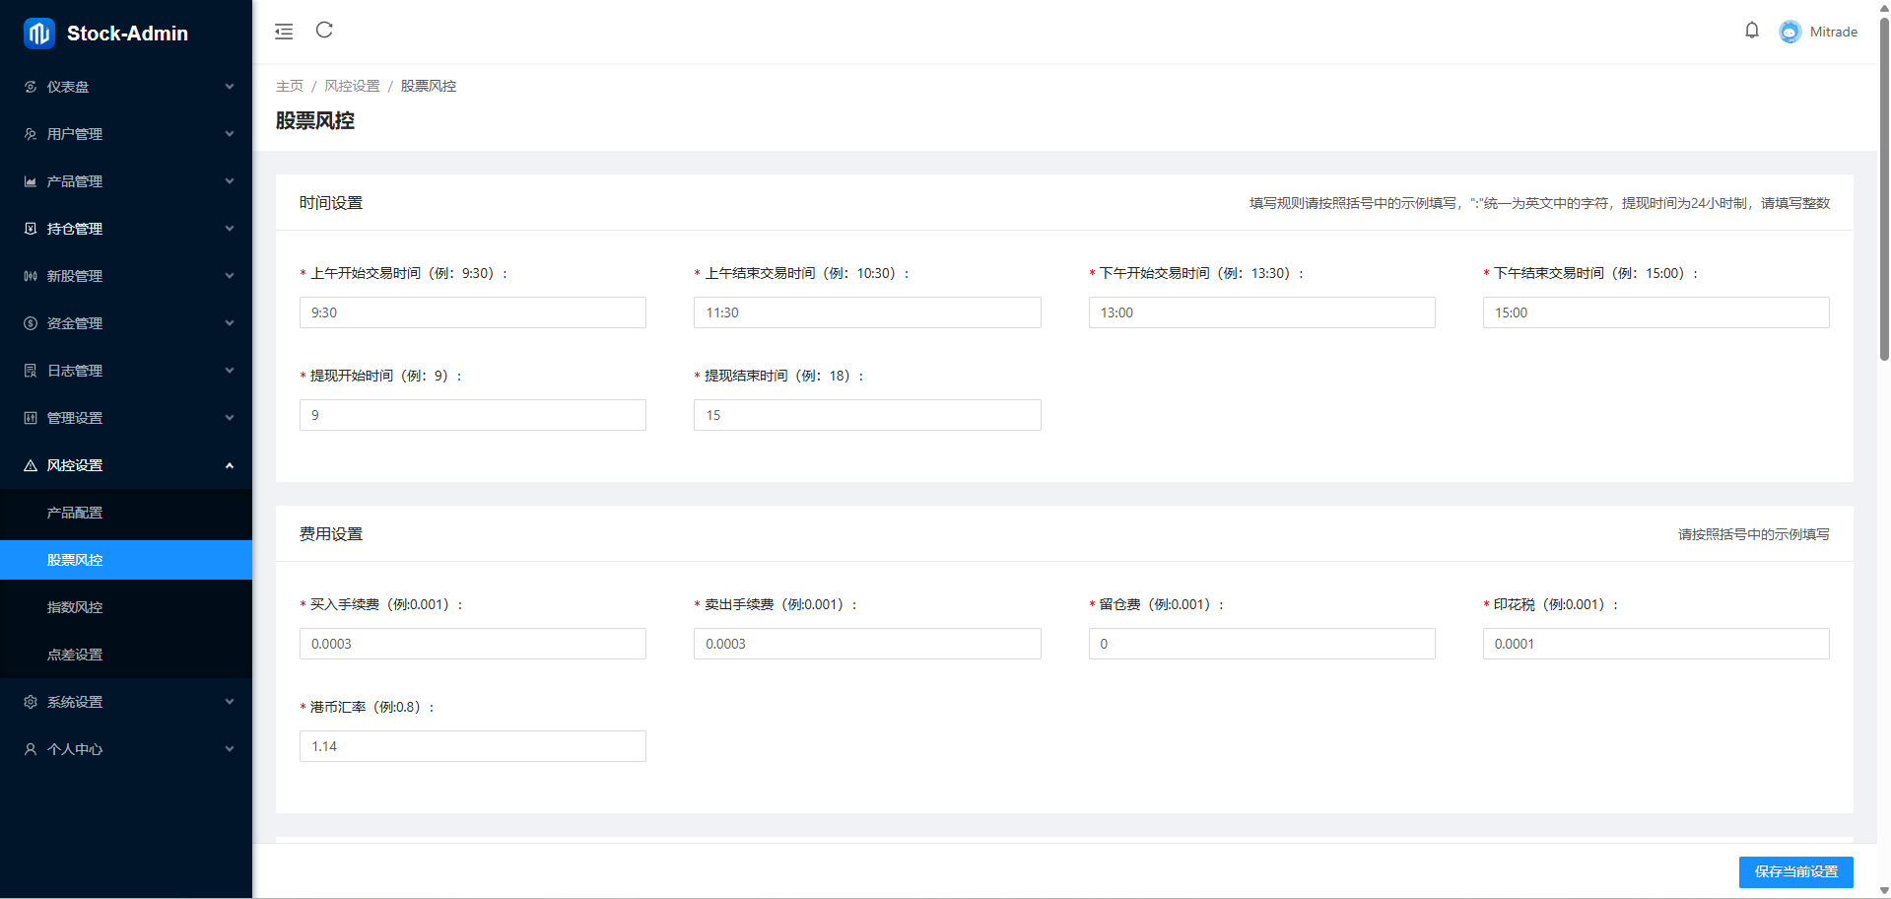Click the sidebar collapse menu icon

pyautogui.click(x=284, y=32)
